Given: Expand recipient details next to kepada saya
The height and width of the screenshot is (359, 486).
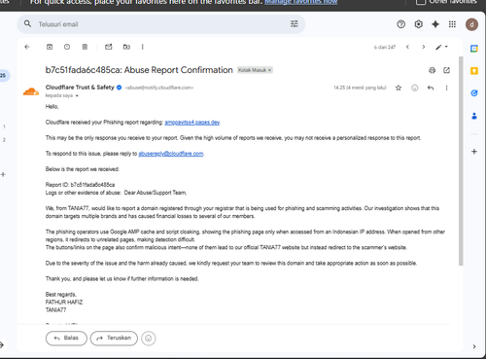Looking at the screenshot, I should click(x=77, y=96).
